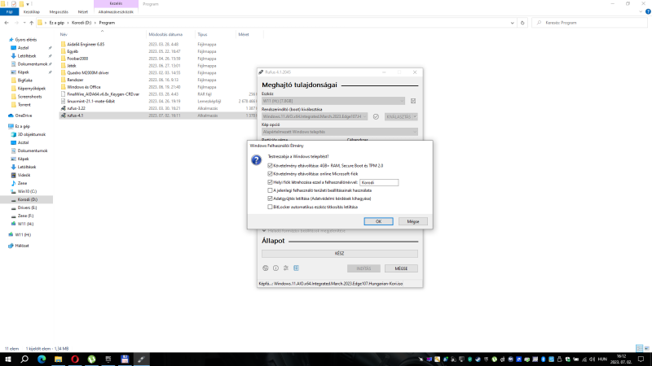Click the Program folder search box
The height and width of the screenshot is (366, 652).
(589, 23)
